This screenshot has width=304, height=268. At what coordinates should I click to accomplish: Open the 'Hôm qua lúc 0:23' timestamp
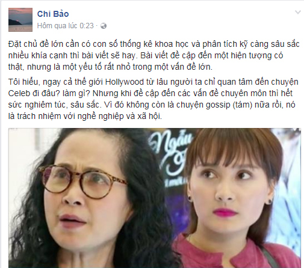(66, 26)
